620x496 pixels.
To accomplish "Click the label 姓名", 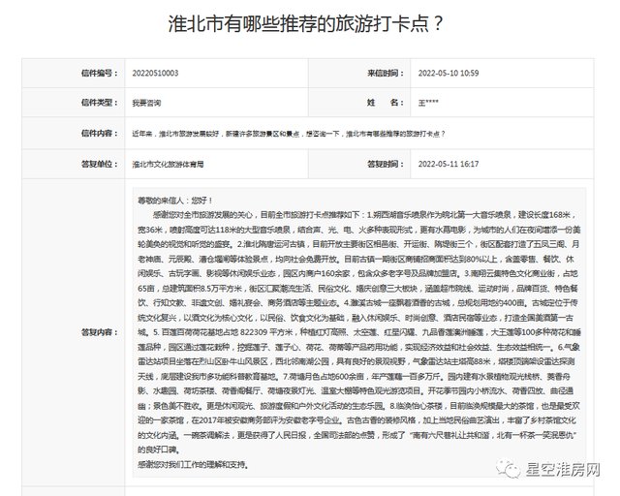I will coord(386,103).
